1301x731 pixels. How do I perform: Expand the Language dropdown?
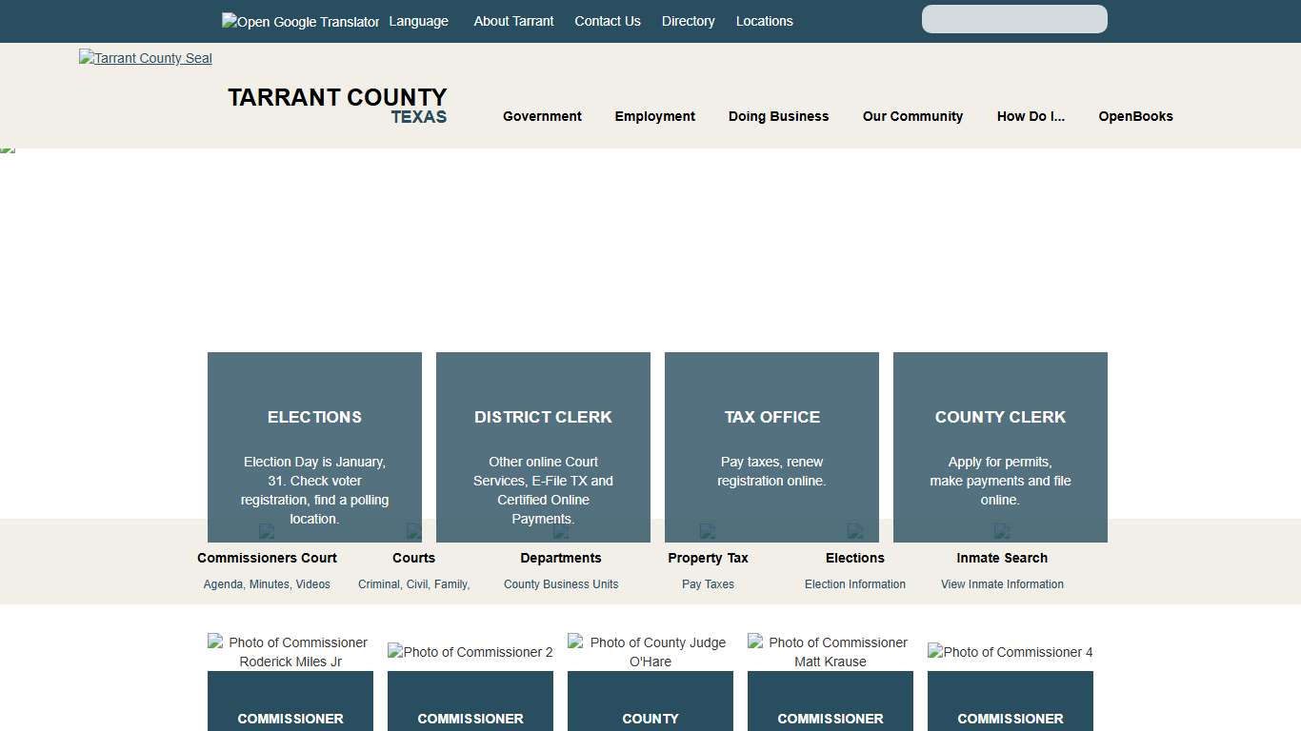click(x=419, y=21)
